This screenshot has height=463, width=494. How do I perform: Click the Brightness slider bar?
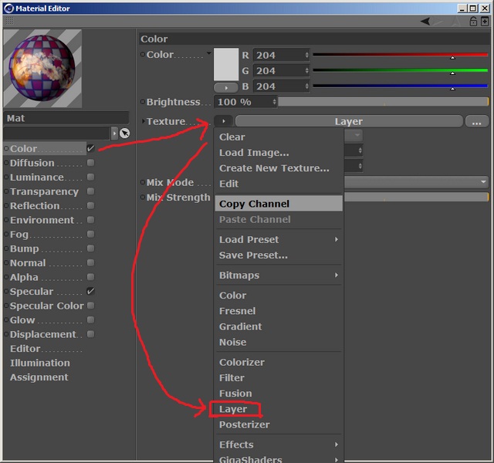point(383,101)
